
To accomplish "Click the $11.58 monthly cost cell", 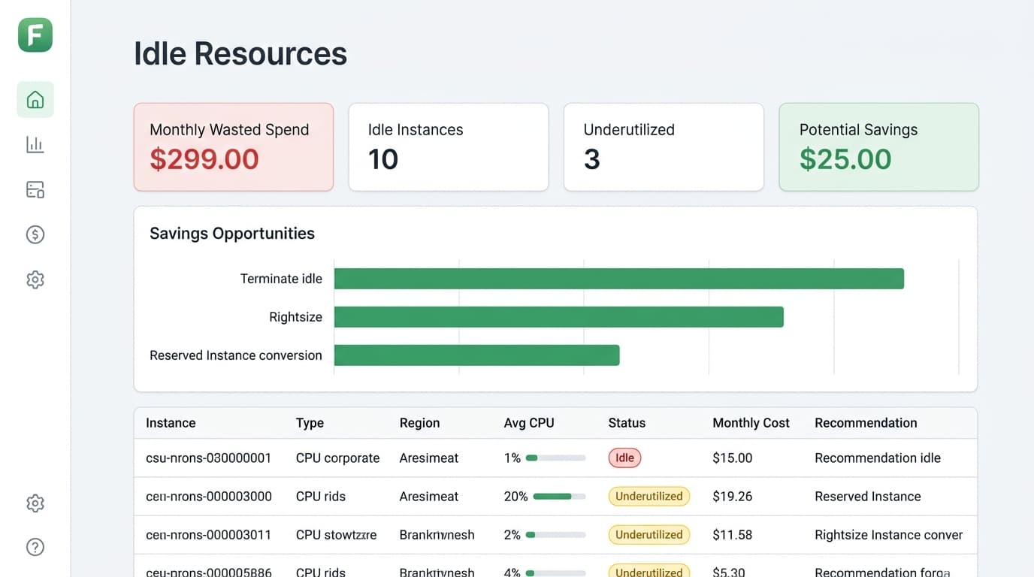I will pos(732,535).
